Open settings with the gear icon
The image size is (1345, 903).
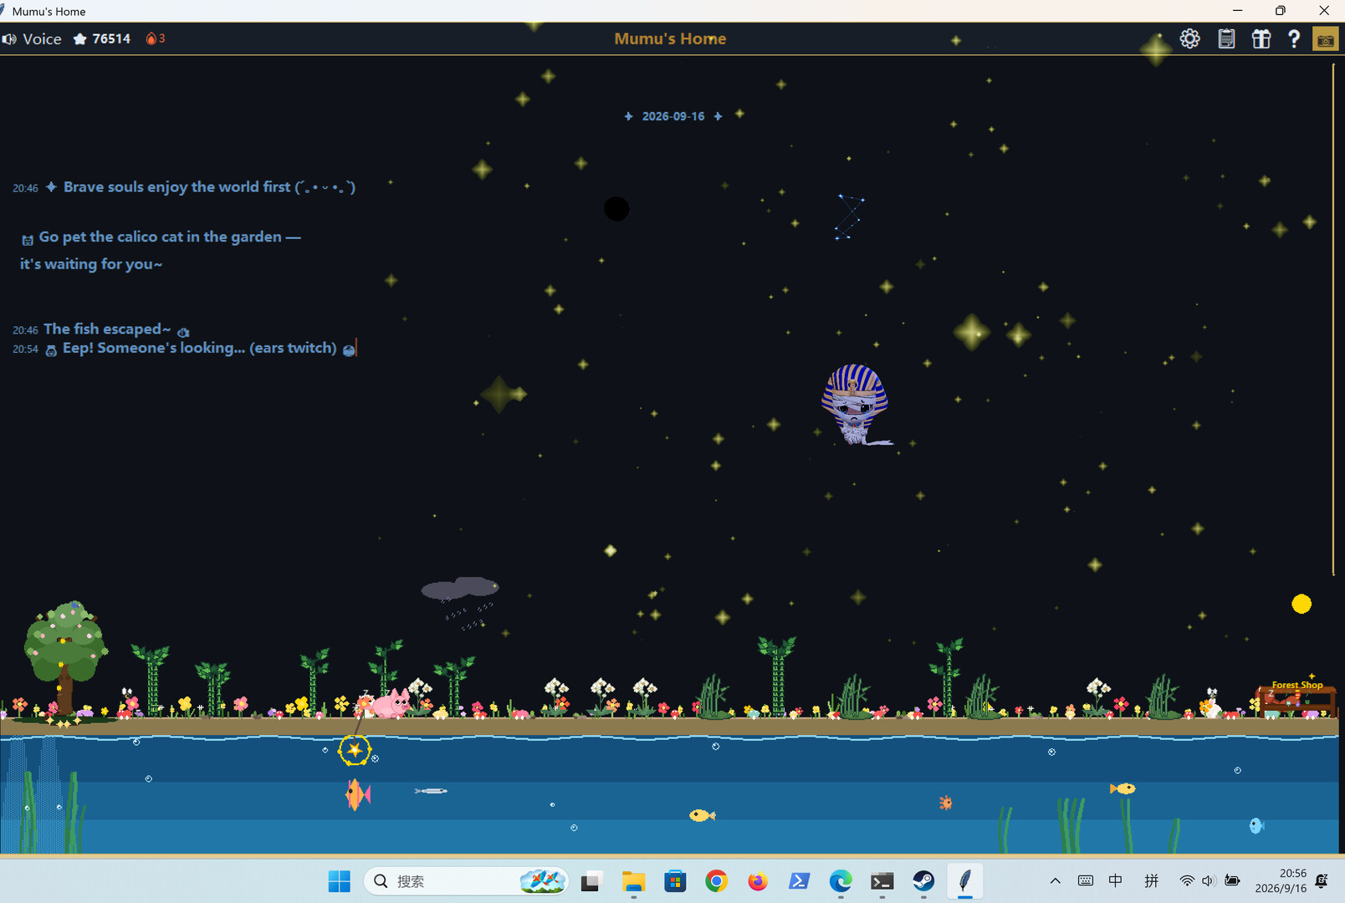click(1189, 38)
